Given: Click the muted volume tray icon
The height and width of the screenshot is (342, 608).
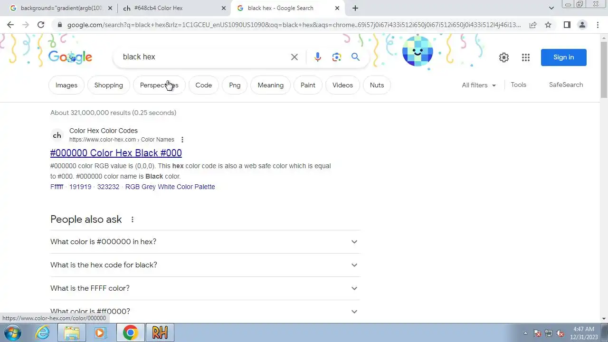Looking at the screenshot, I should click(x=560, y=333).
